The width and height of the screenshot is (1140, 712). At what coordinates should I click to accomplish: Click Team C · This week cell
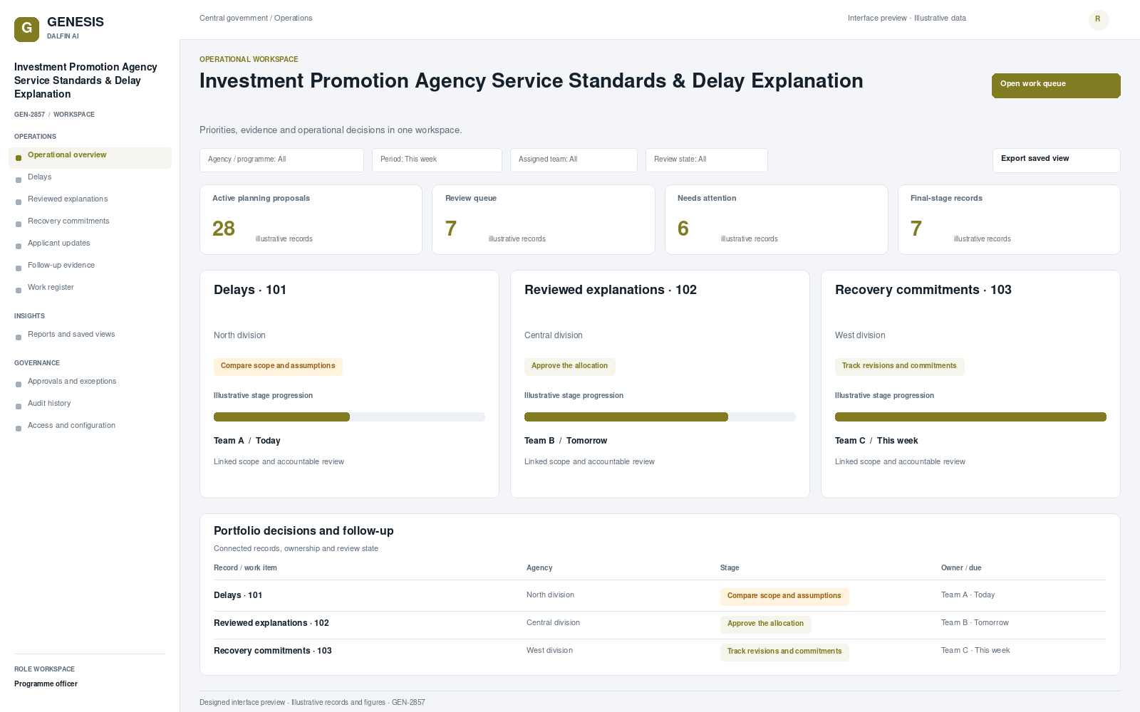point(975,651)
